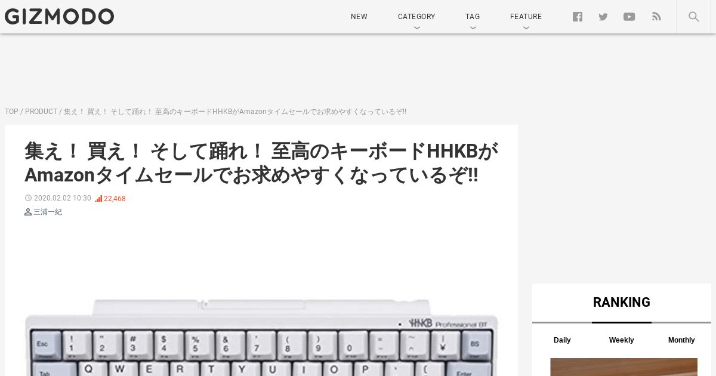Click the publish date 2020.02.02 10:30
Screen dimensions: 716x376
[63, 198]
